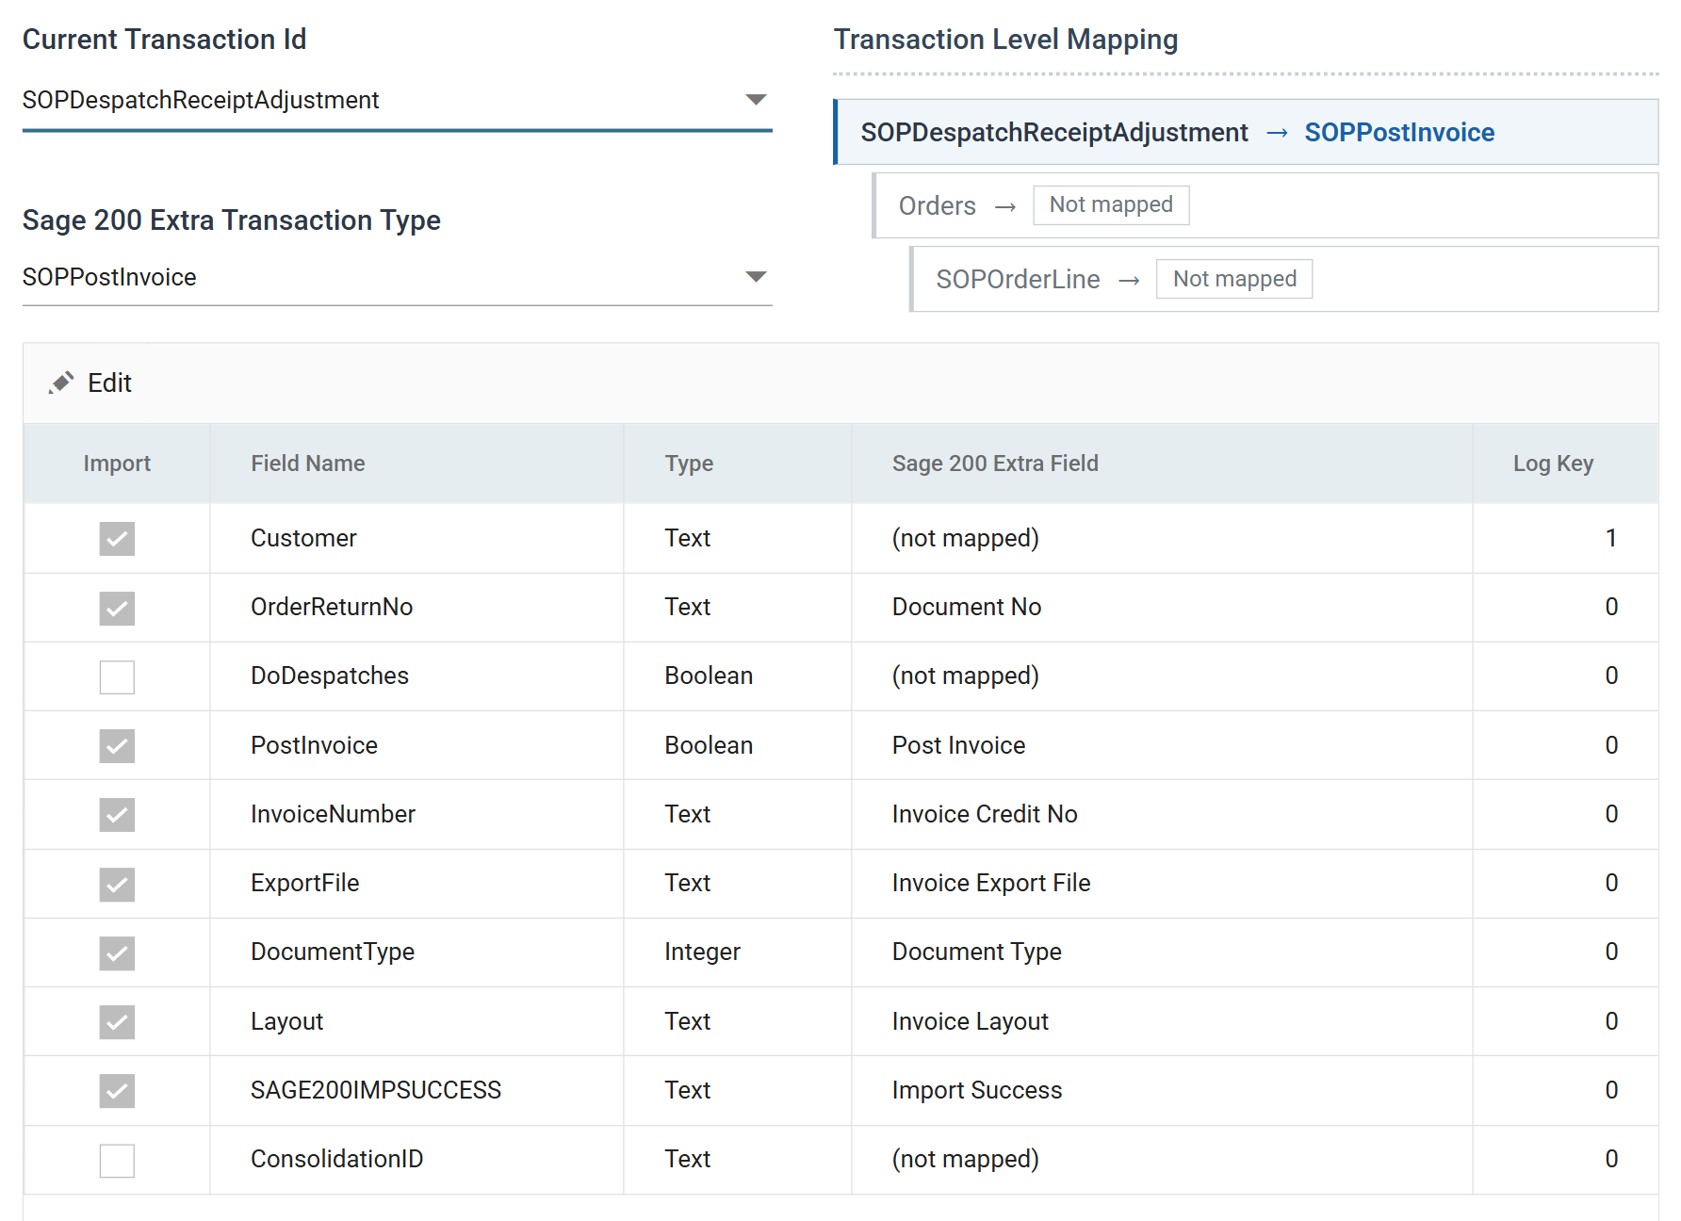Click the Not mapped box for SOPOrderLine
Screen dimensions: 1681x1221
(x=1234, y=279)
